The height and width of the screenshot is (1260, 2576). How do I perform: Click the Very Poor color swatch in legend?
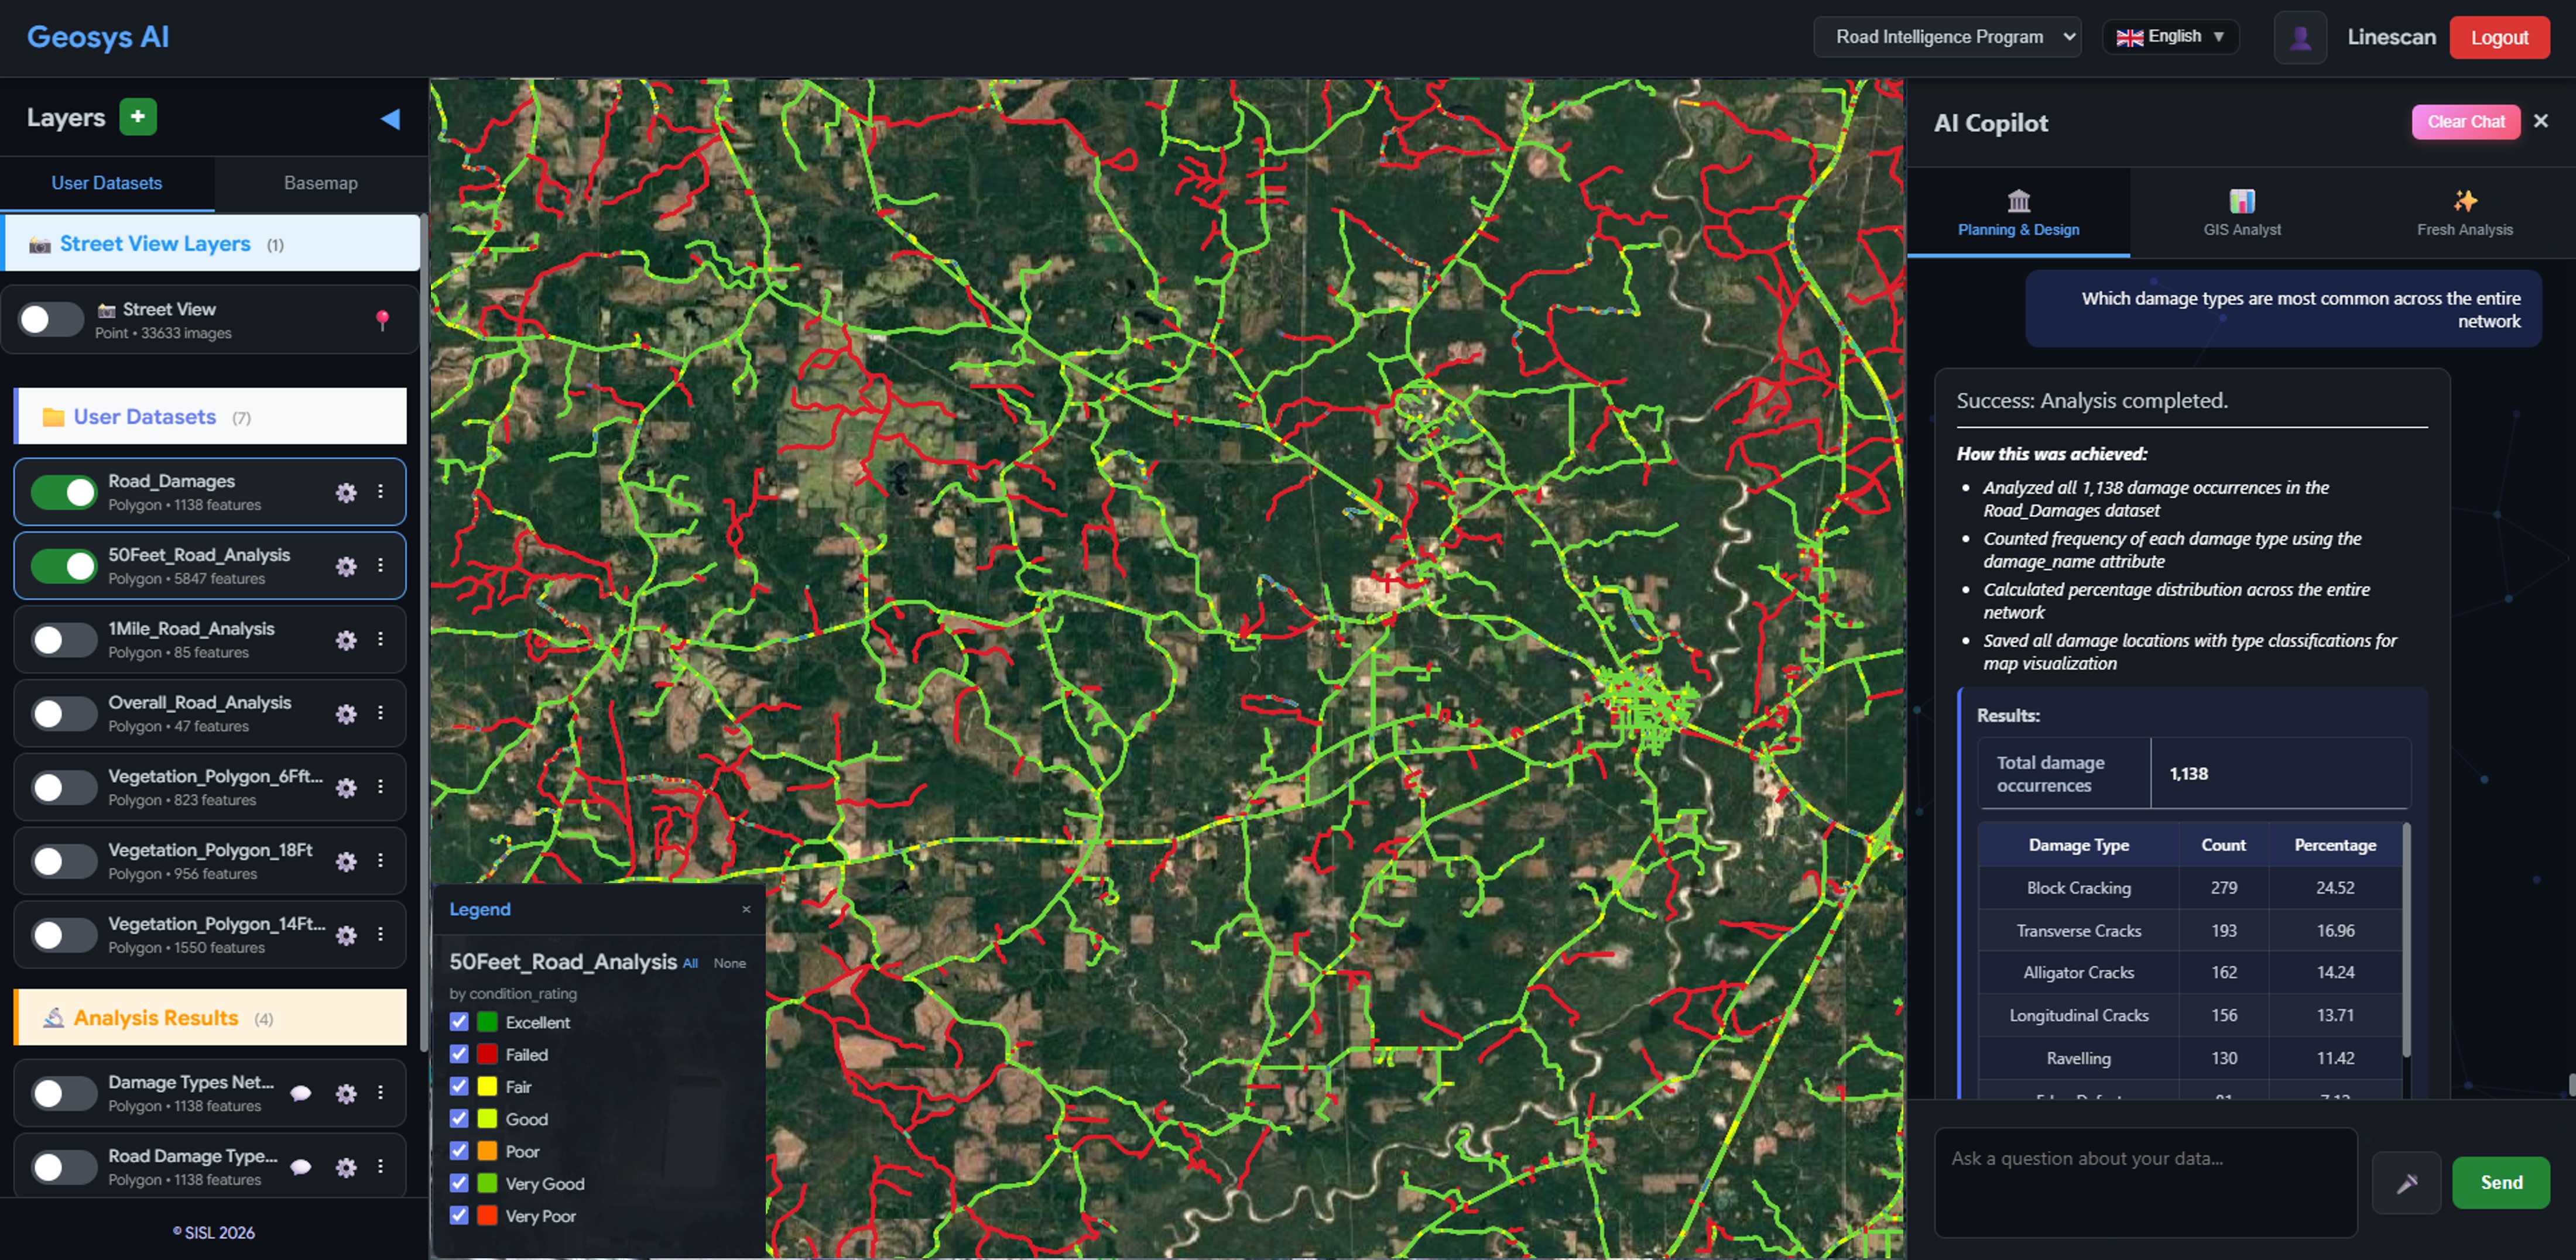(x=487, y=1215)
